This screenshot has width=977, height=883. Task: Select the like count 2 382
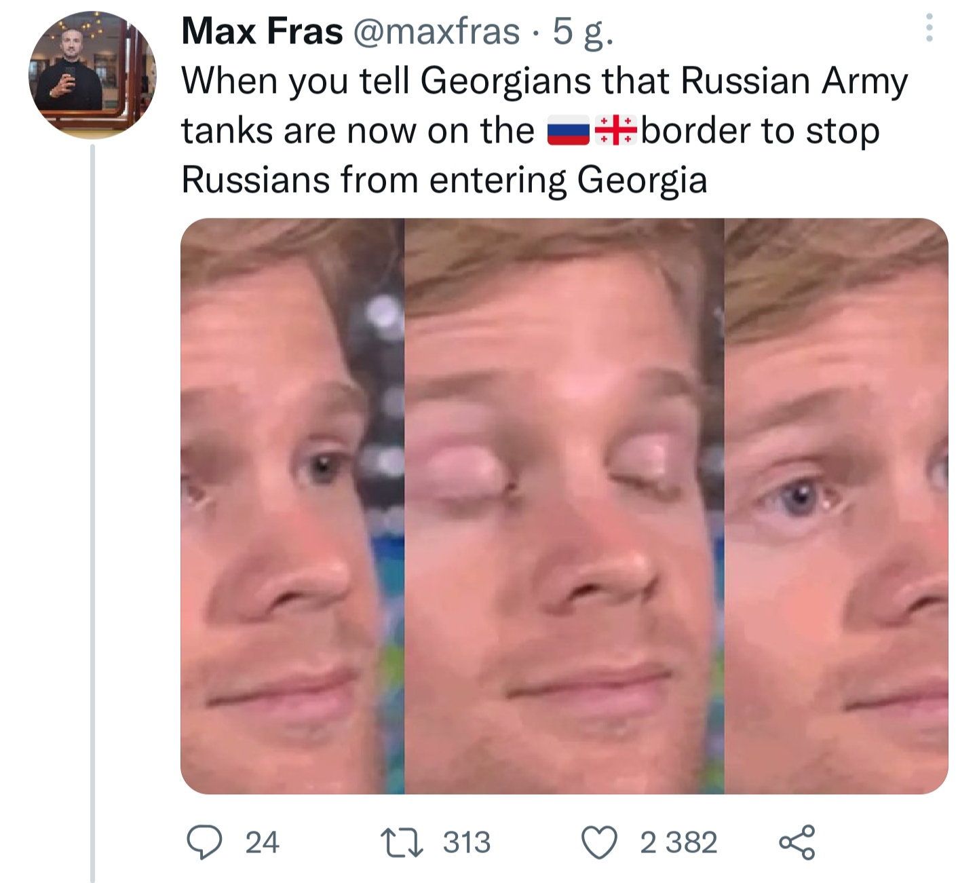coord(678,842)
